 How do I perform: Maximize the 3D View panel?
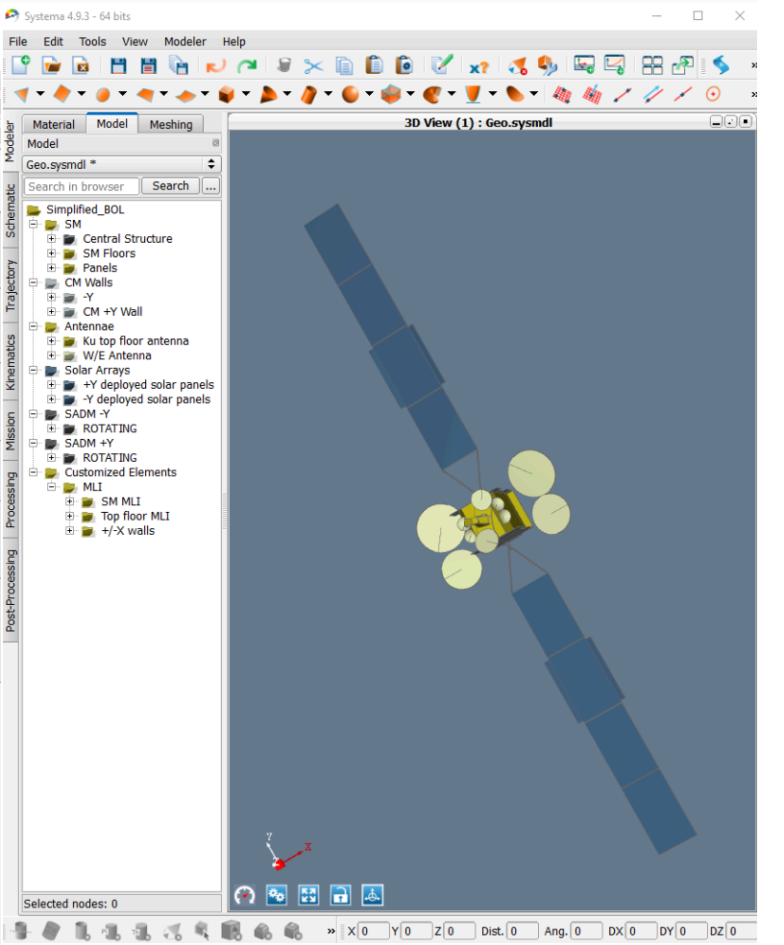coord(746,122)
